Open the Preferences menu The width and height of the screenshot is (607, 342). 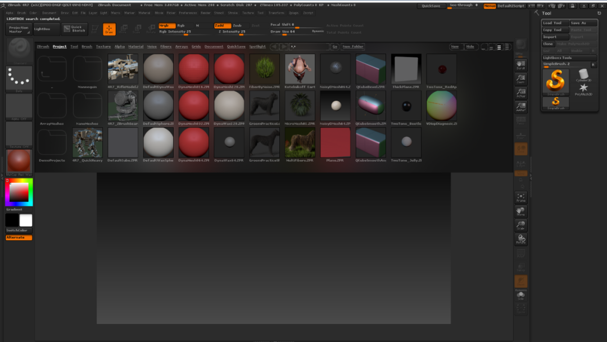(x=188, y=13)
